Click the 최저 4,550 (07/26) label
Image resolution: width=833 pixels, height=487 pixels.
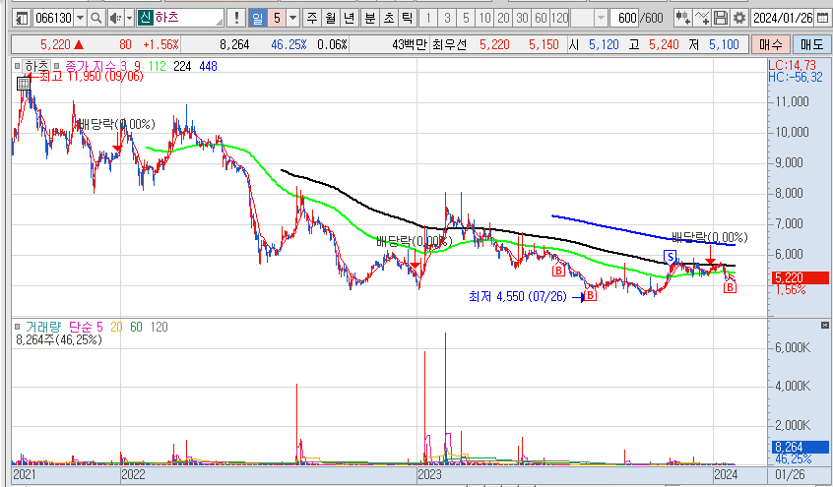pos(518,296)
